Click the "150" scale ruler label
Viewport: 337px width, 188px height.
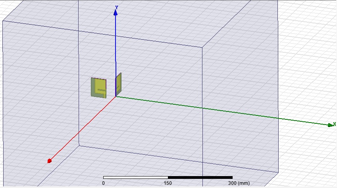point(168,183)
